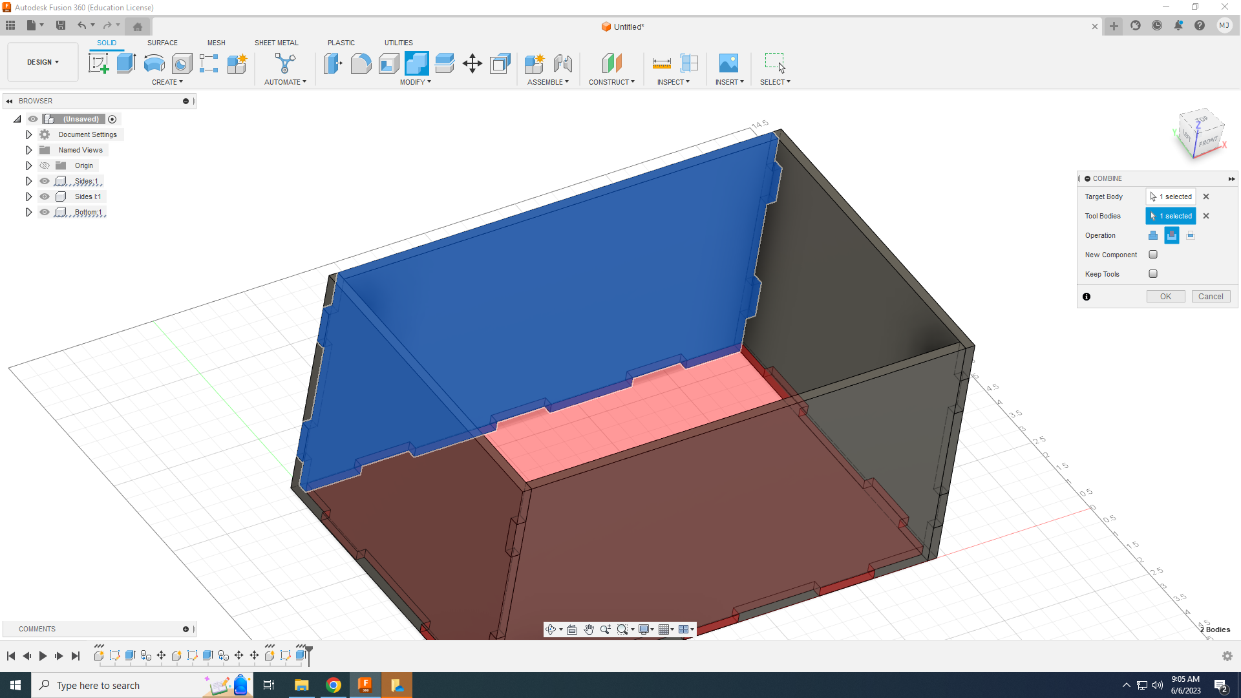Viewport: 1241px width, 698px height.
Task: Open the Measure tool under Inspect
Action: tap(662, 63)
